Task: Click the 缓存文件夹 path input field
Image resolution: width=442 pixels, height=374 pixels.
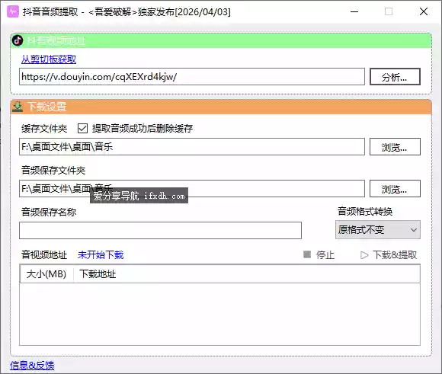Action: click(192, 146)
